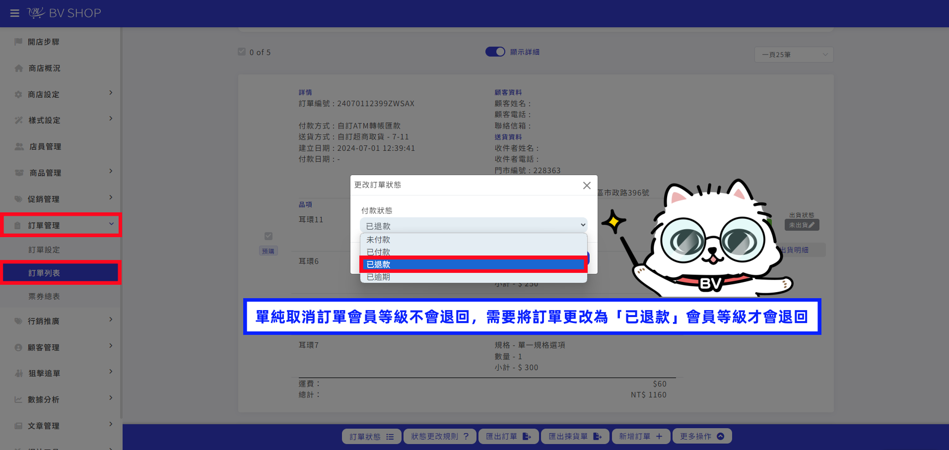This screenshot has height=450, width=949.
Task: Click the 樣式設定 wand icon
Action: [19, 120]
